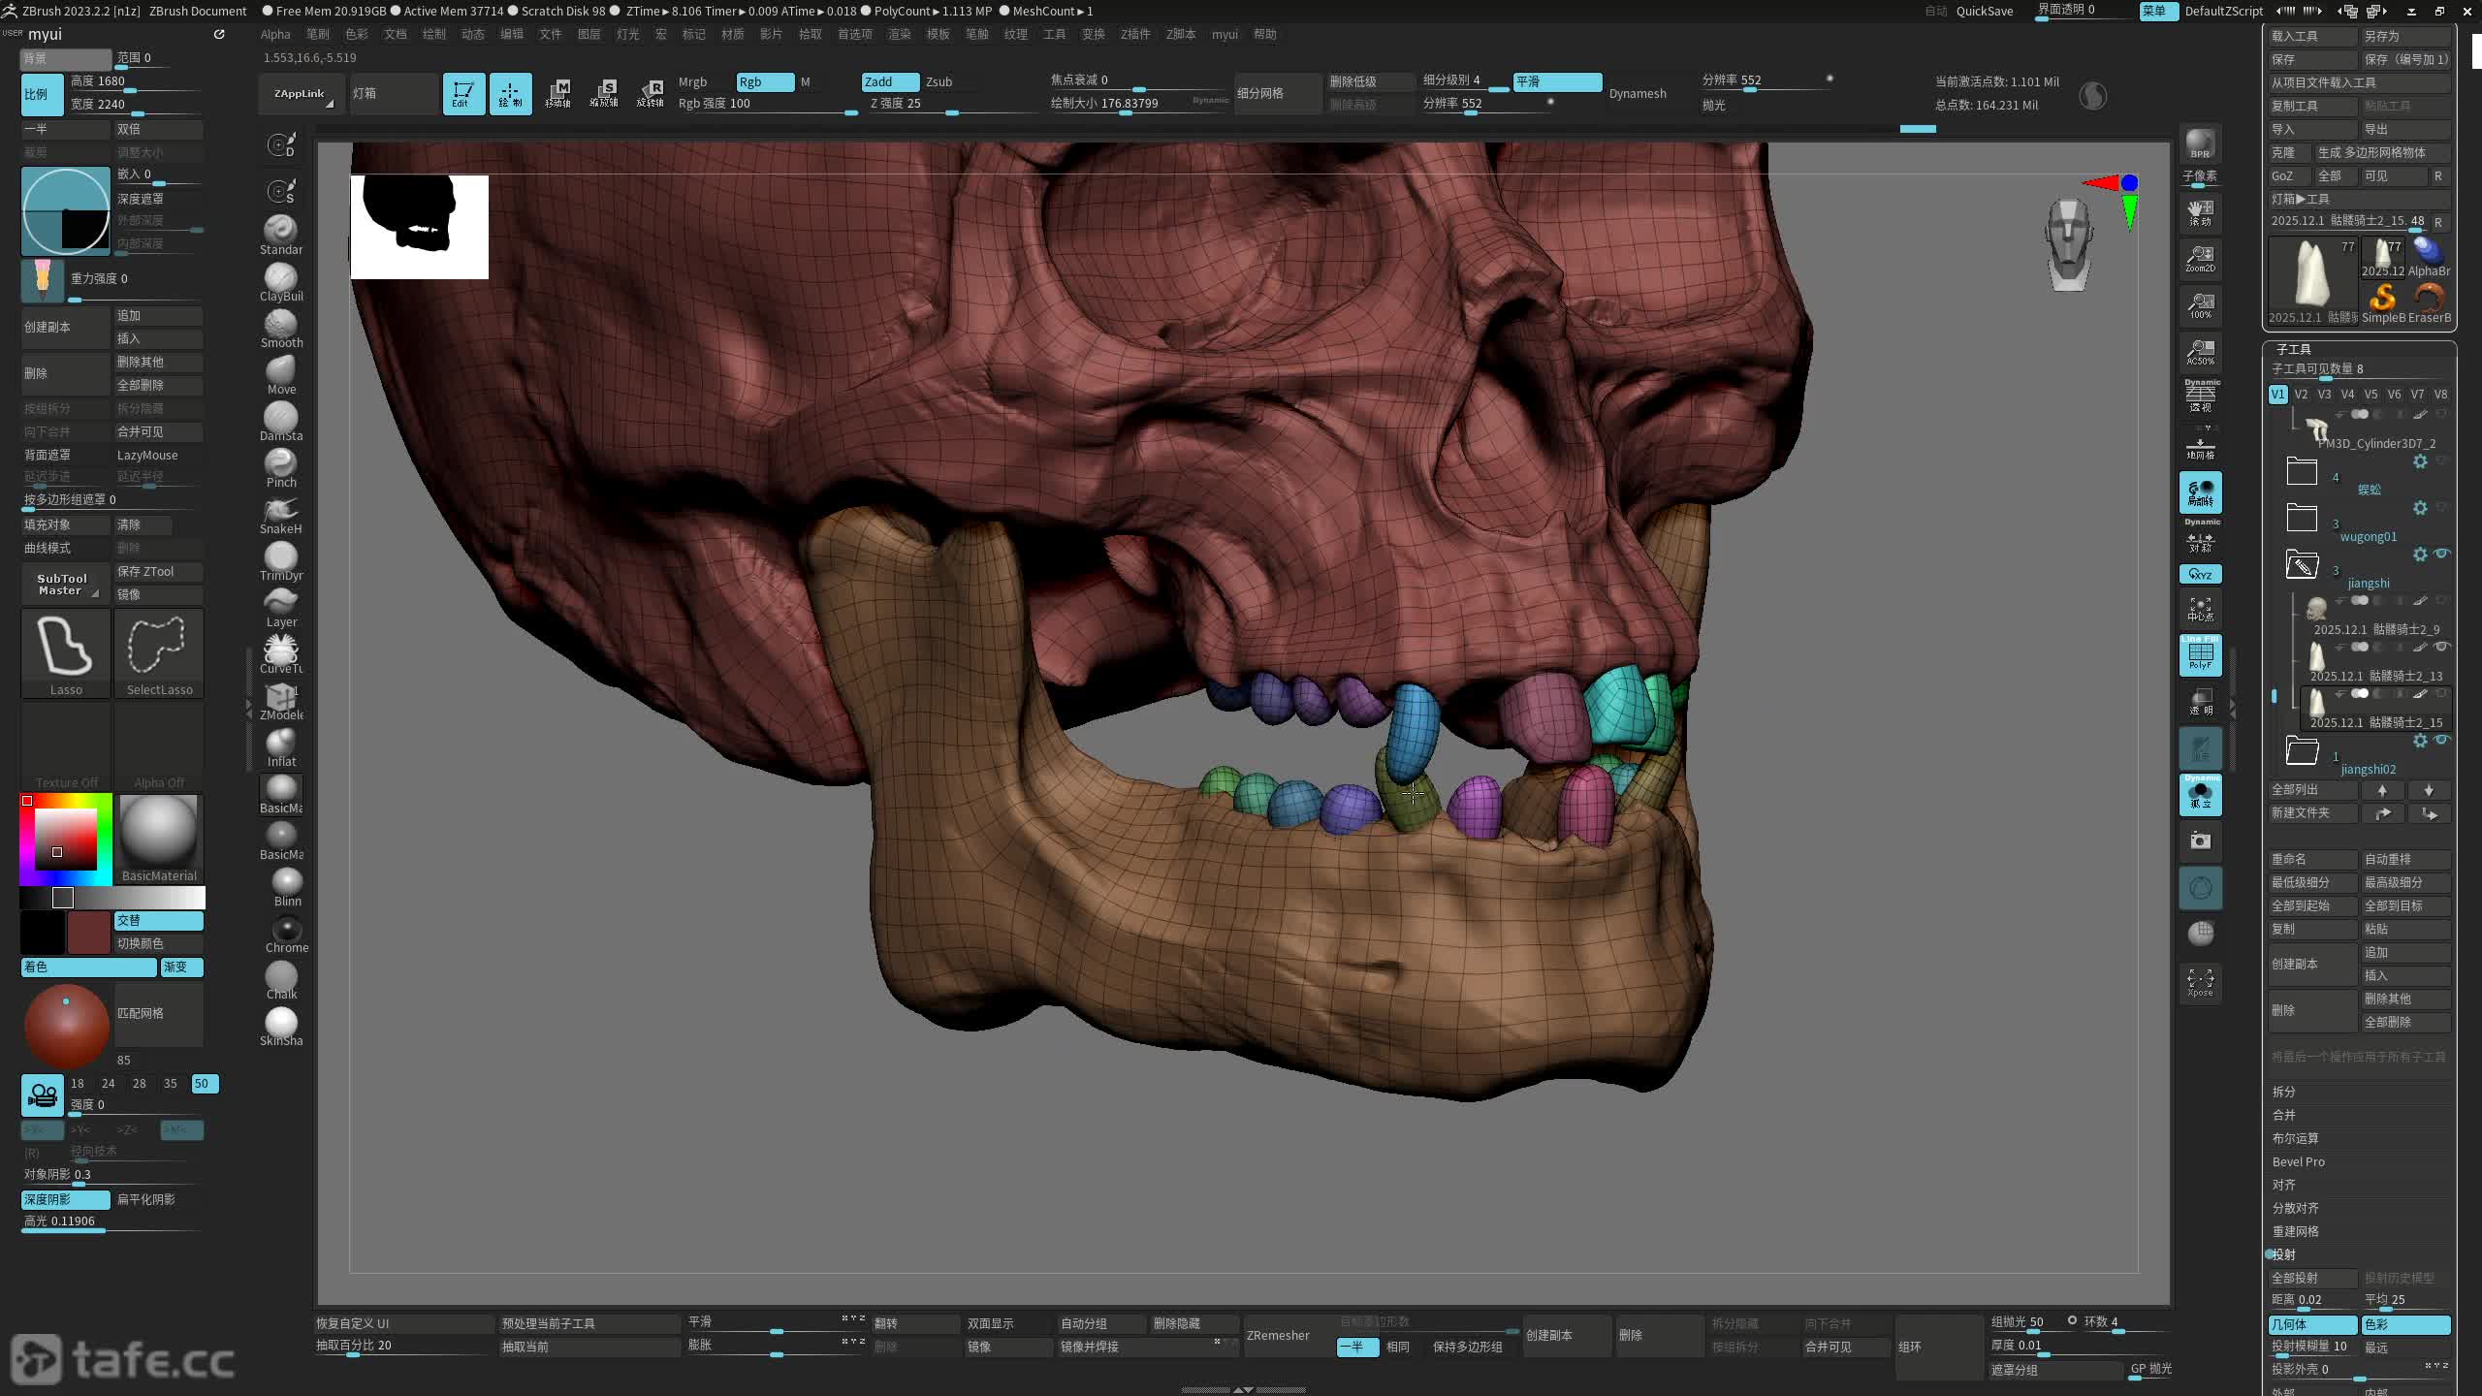Open the 拆分 (Split) section
Screen dimensions: 2482x1396
[2284, 1092]
